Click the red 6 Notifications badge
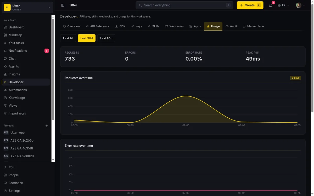The height and width of the screenshot is (196, 314). tap(47, 51)
